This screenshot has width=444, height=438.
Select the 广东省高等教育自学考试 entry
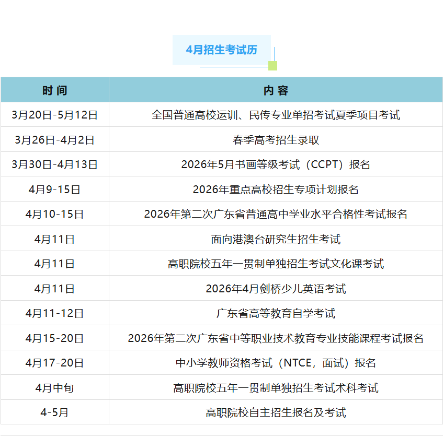pyautogui.click(x=276, y=313)
